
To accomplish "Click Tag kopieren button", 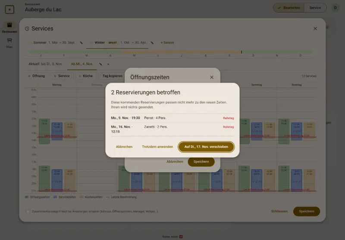I will 112,76.
